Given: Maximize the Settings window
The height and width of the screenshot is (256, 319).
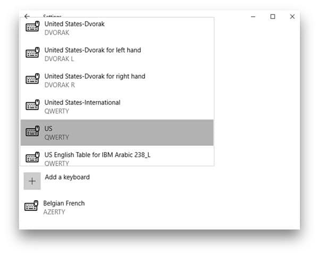Looking at the screenshot, I should coord(273,16).
